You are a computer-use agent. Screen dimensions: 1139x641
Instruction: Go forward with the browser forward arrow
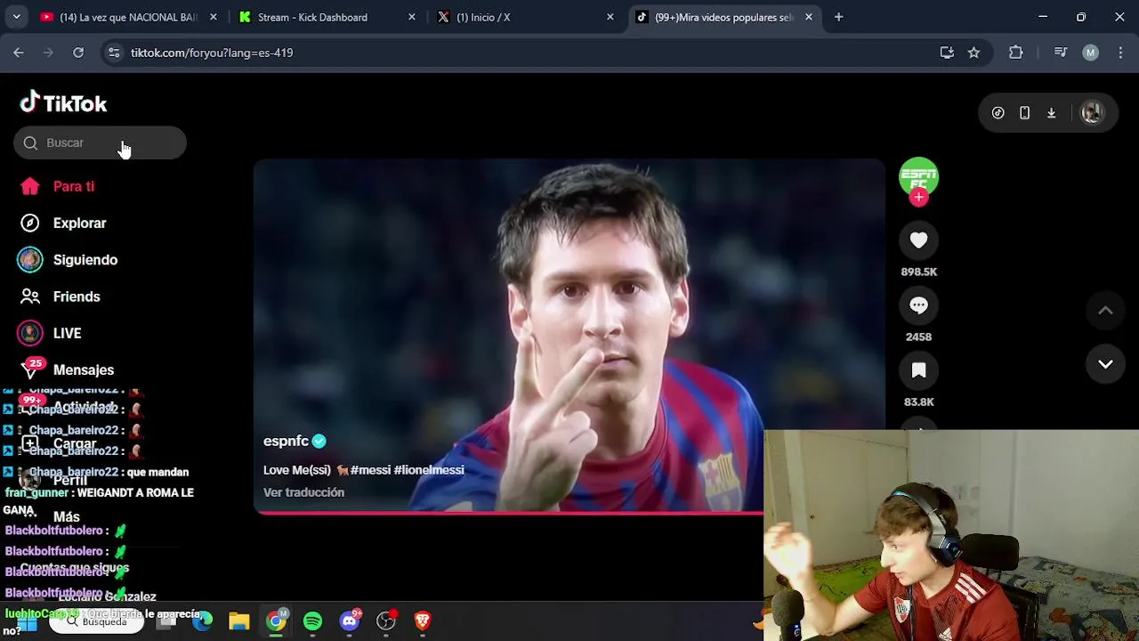[49, 53]
